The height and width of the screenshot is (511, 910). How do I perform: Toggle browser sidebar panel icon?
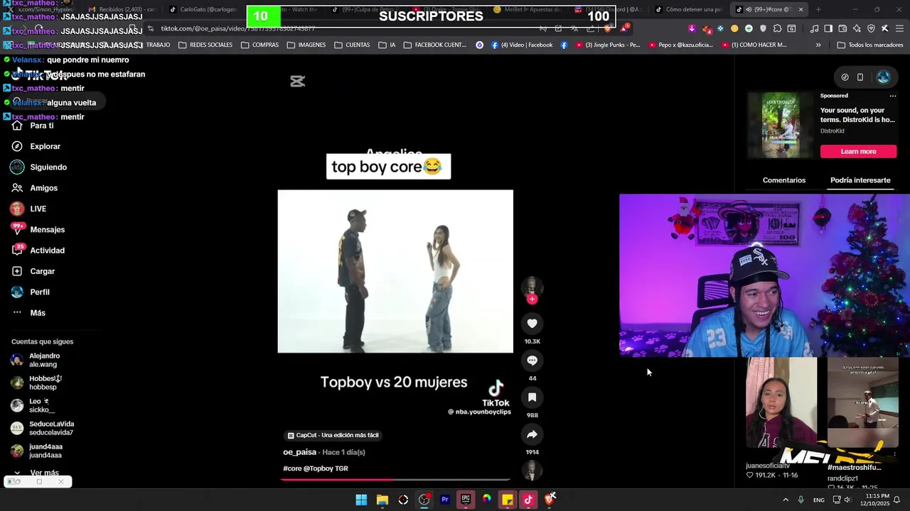(828, 28)
